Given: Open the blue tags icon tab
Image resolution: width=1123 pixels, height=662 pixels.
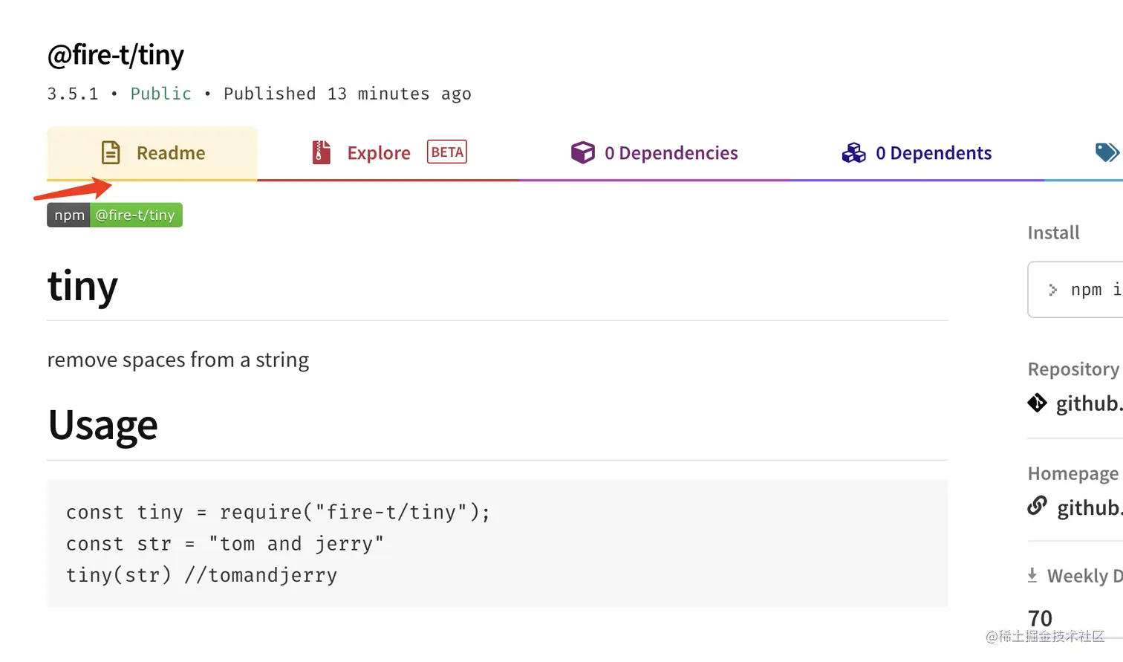Looking at the screenshot, I should [x=1107, y=153].
